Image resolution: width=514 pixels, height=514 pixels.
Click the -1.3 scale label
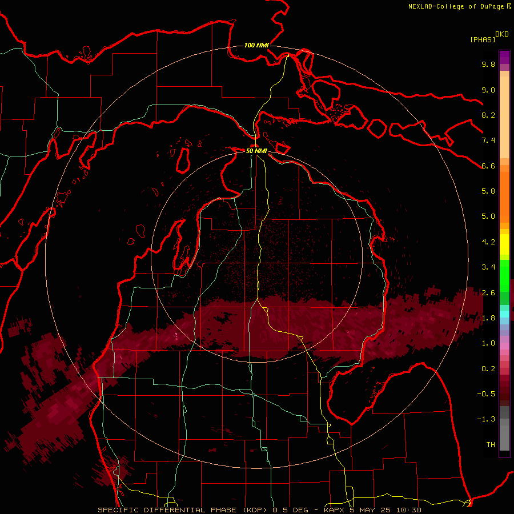click(486, 419)
